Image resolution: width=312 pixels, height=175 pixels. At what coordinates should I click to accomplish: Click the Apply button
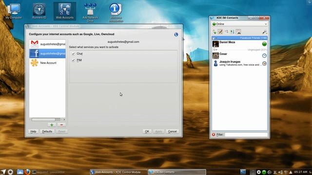click(x=158, y=131)
